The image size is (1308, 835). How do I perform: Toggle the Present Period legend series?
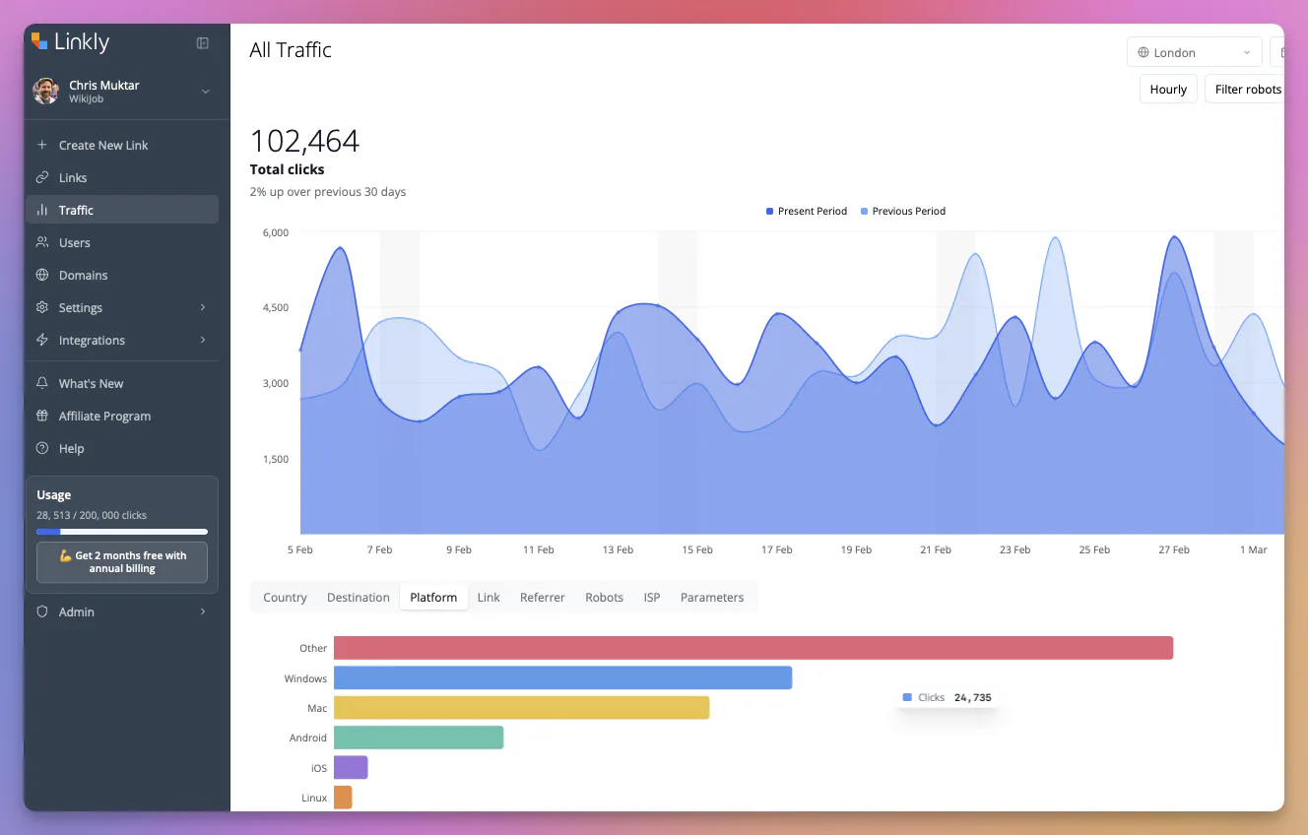click(807, 211)
